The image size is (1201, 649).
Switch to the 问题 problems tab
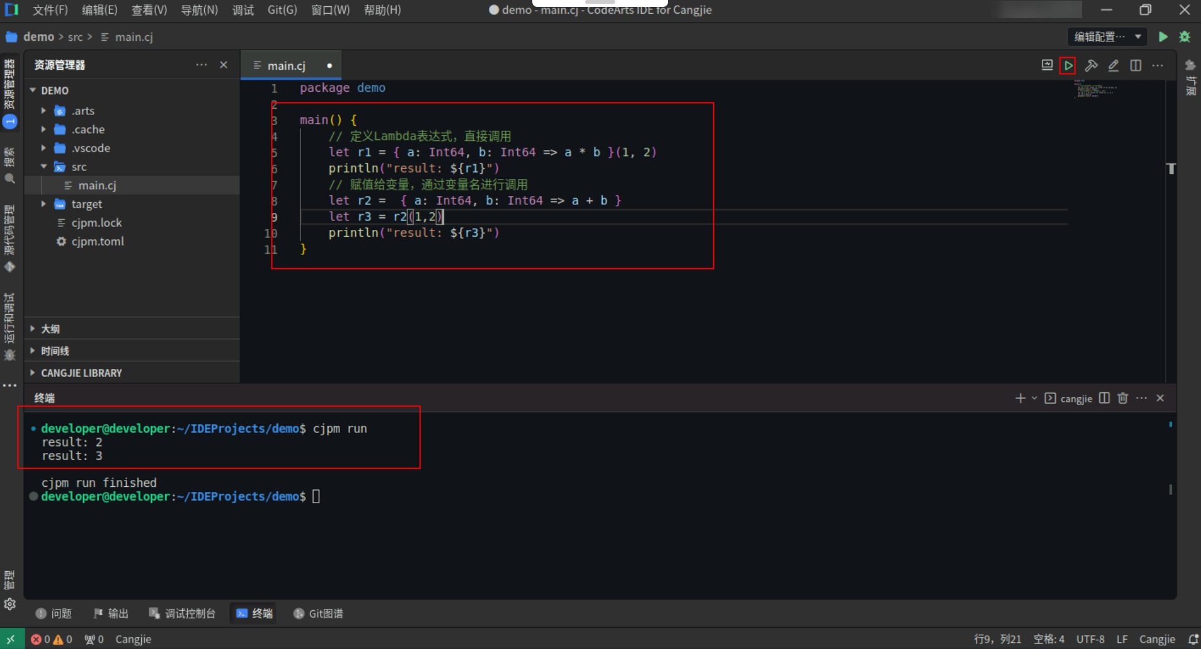pos(54,613)
